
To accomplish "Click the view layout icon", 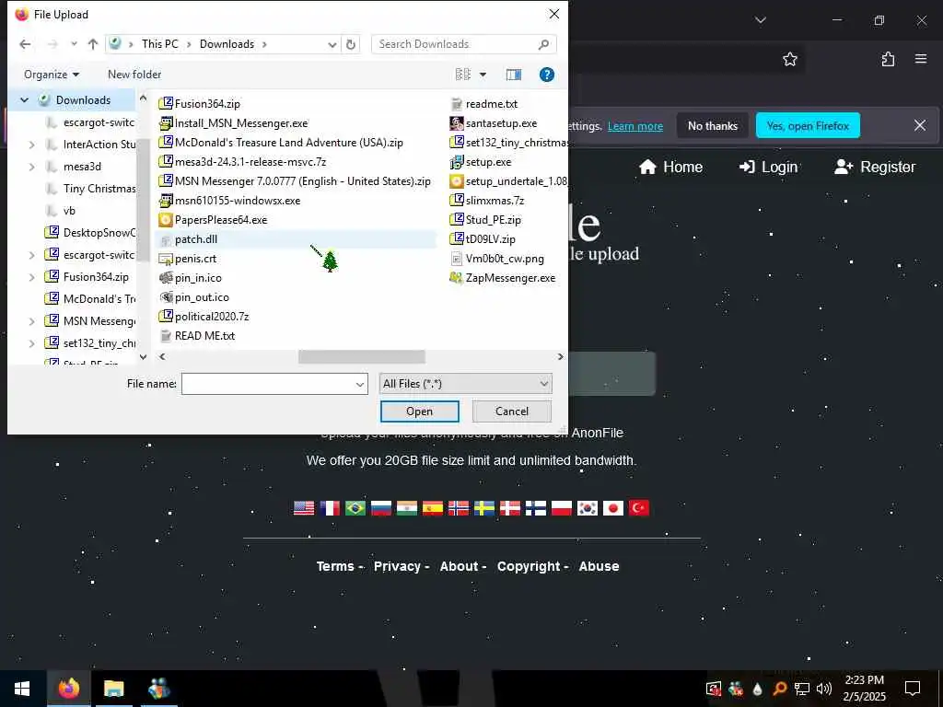I will coord(463,75).
